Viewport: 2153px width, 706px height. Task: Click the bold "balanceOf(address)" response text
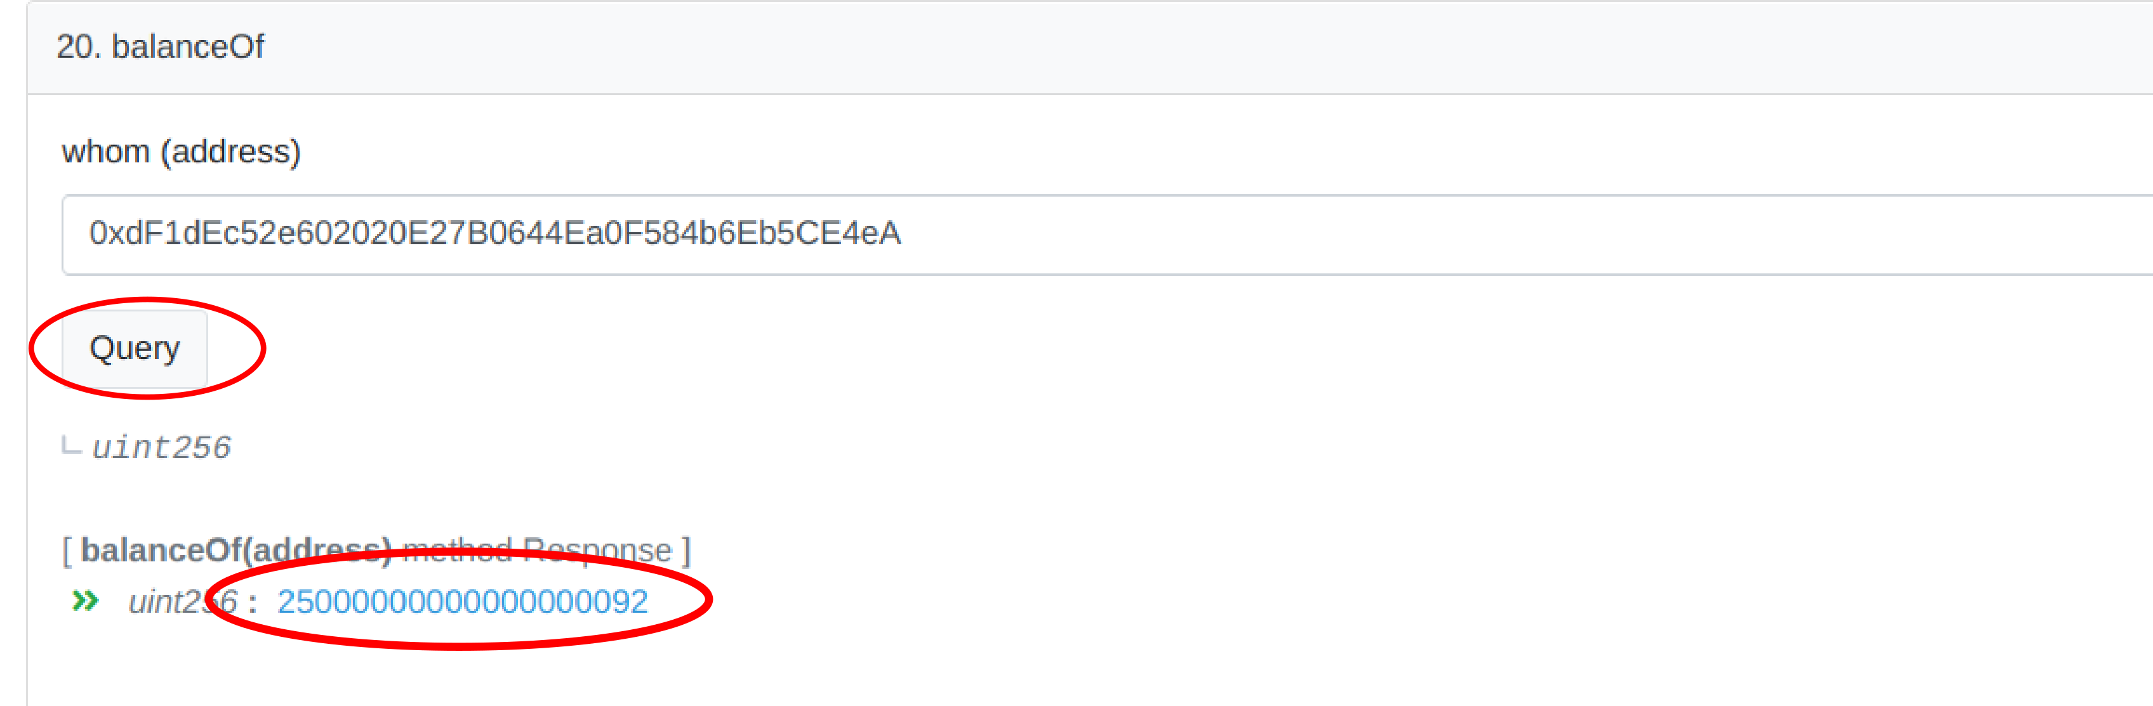[235, 551]
